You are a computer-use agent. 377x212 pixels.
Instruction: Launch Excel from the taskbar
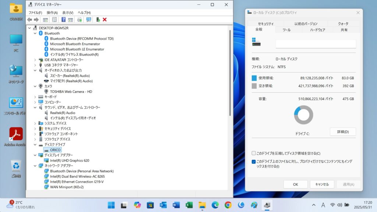click(x=189, y=205)
